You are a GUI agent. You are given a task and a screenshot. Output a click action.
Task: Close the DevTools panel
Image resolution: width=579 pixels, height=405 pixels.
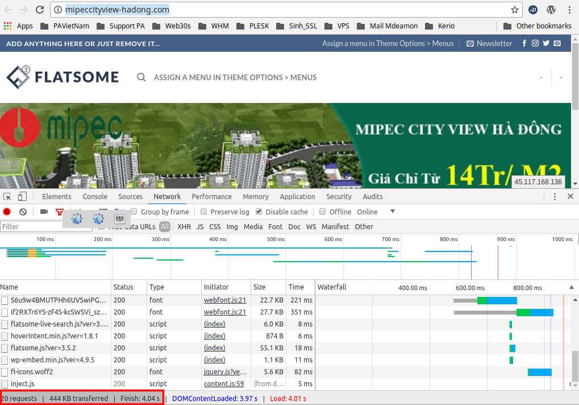(x=570, y=196)
